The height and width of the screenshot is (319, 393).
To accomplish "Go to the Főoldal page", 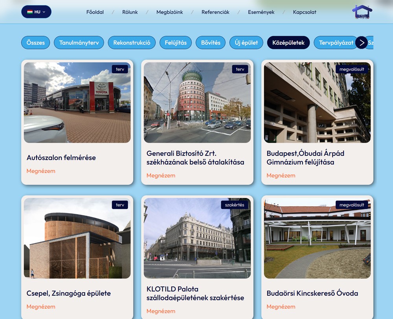I will (x=95, y=12).
